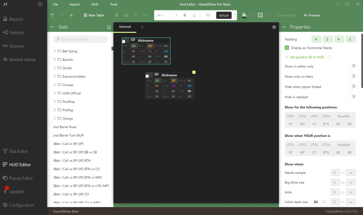This screenshot has width=363, height=215.
Task: Click info icon next to Set position ID
Action: click(x=329, y=57)
